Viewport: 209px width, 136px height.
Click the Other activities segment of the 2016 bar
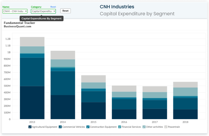[x=124, y=95]
